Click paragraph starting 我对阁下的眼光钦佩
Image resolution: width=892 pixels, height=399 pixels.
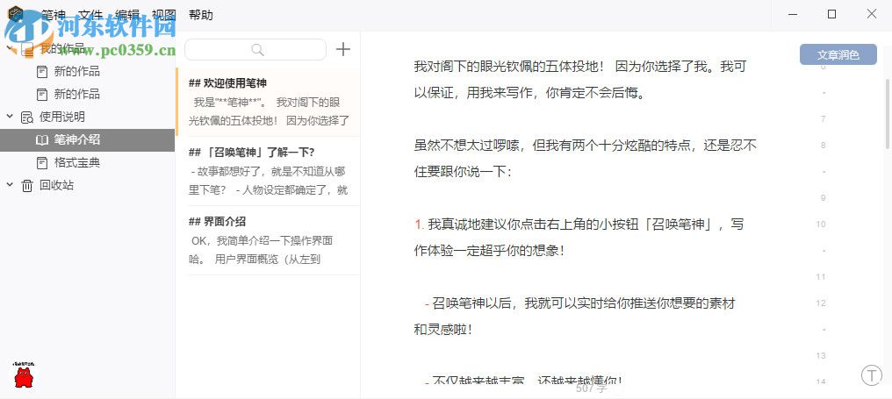pyautogui.click(x=580, y=80)
